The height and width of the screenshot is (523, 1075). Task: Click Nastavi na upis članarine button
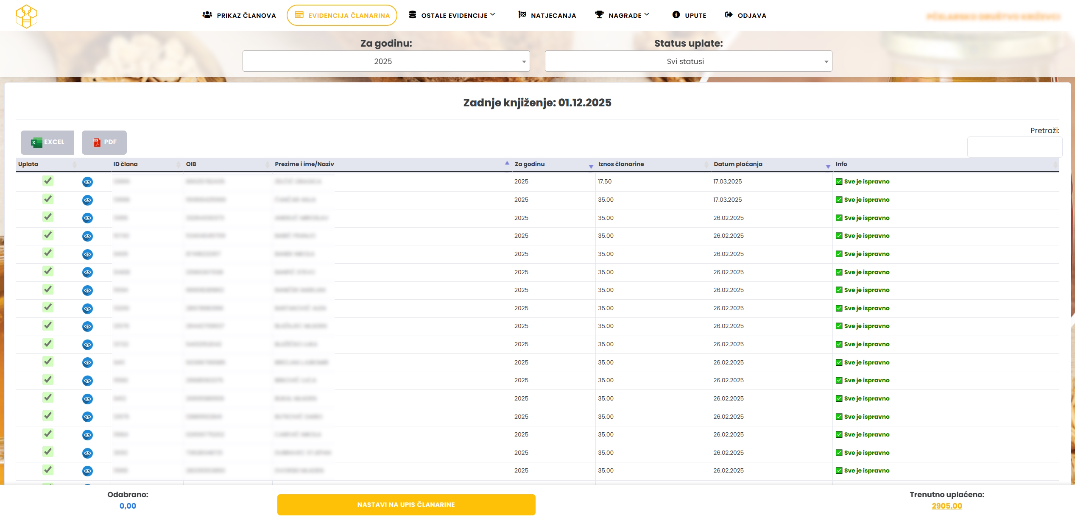[406, 504]
